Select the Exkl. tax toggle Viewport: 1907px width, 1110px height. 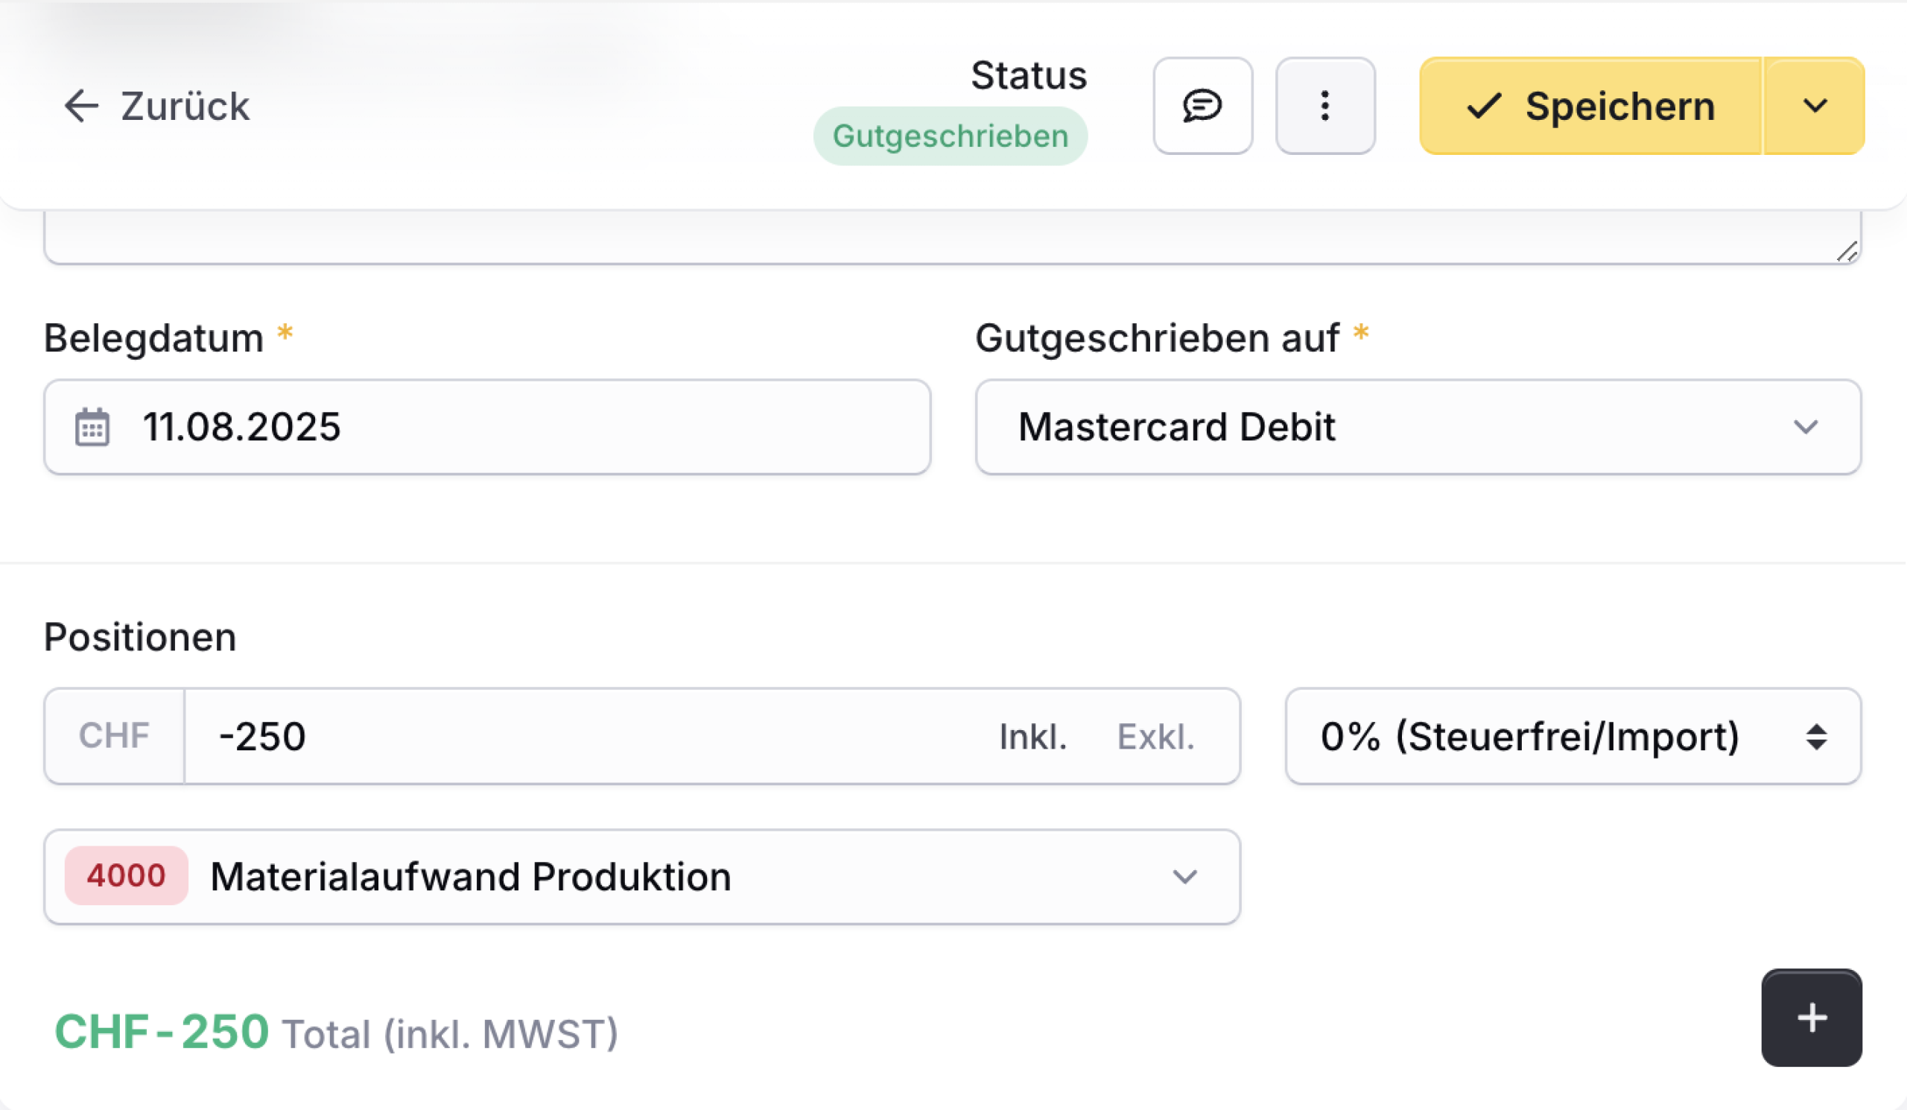click(1155, 736)
